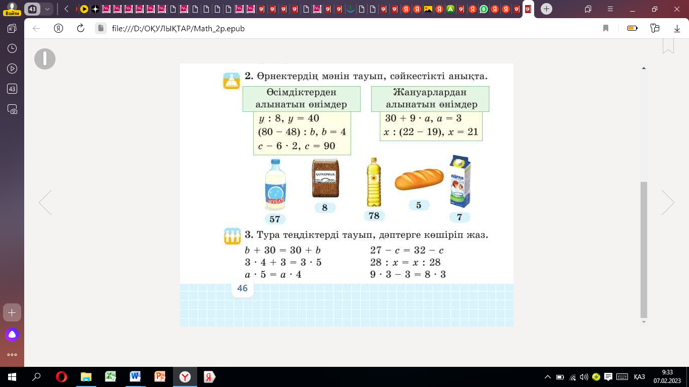Open a new tab with the plus button
Image resolution: width=689 pixels, height=387 pixels.
(x=546, y=9)
